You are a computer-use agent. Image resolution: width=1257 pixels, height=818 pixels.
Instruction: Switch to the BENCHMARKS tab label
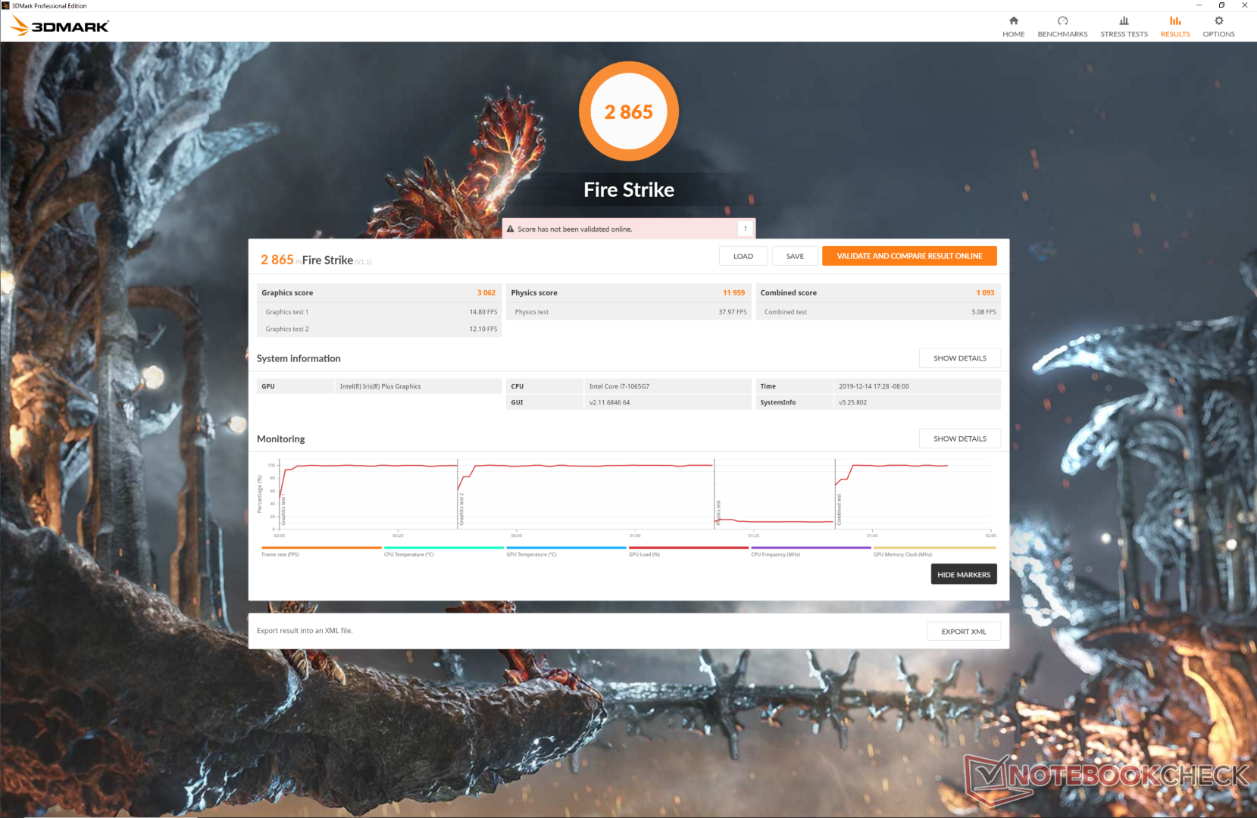1062,34
